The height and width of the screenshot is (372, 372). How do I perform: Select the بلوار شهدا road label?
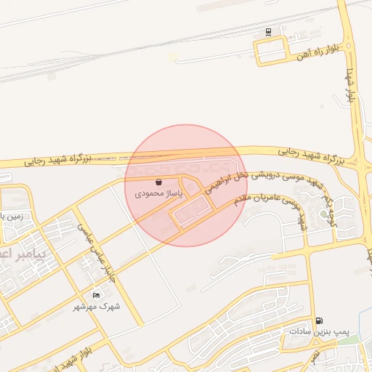(x=349, y=85)
